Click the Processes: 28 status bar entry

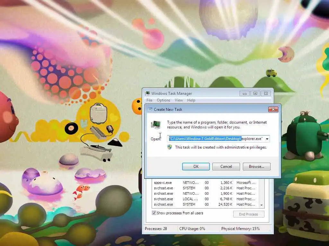click(156, 229)
